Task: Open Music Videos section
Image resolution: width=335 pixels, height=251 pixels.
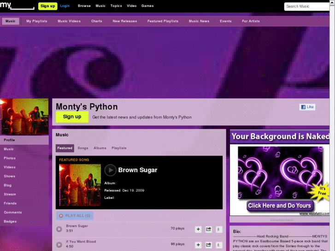Action: point(69,21)
